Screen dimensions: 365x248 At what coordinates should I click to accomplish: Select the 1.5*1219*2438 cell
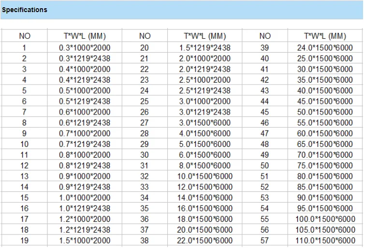click(x=205, y=48)
